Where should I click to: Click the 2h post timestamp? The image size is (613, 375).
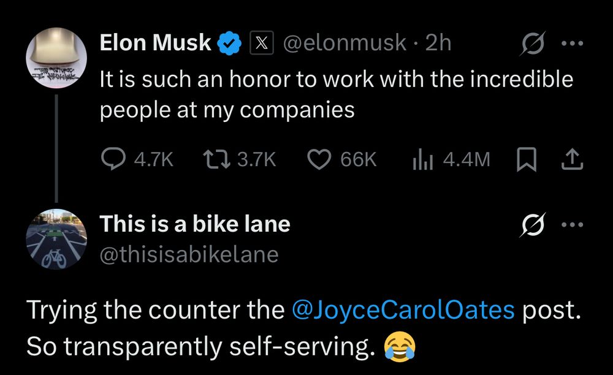coord(438,43)
